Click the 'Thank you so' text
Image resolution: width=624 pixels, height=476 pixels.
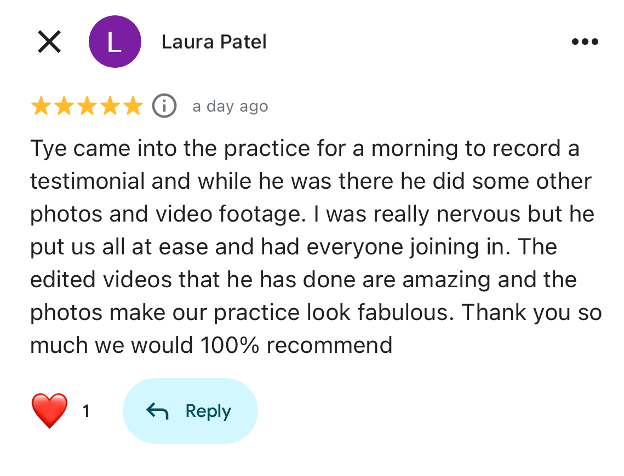tap(531, 312)
